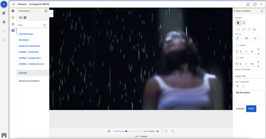Go to previous item arrow button
Screen dimensions: 266x139
[166, 131]
